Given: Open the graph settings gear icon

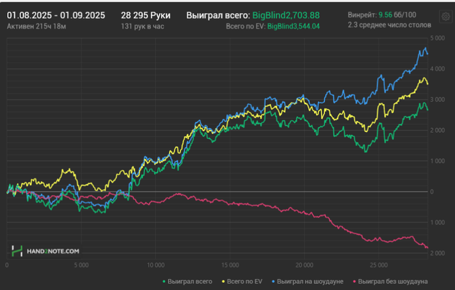Looking at the screenshot, I should pyautogui.click(x=446, y=17).
